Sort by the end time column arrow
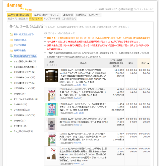 pyautogui.click(x=148, y=63)
